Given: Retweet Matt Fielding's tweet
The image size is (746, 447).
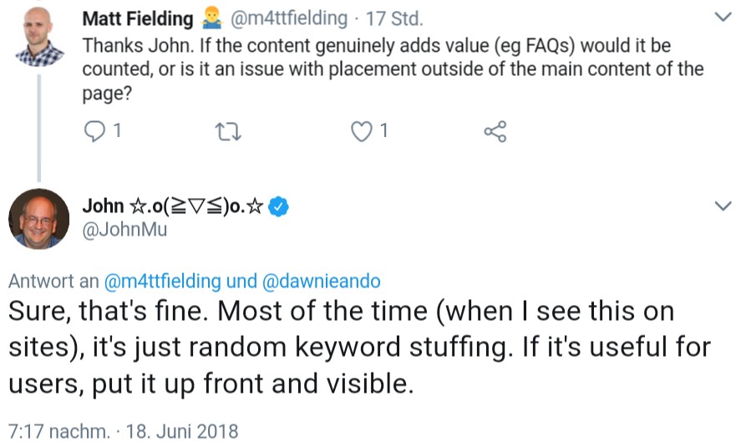Looking at the screenshot, I should [226, 131].
